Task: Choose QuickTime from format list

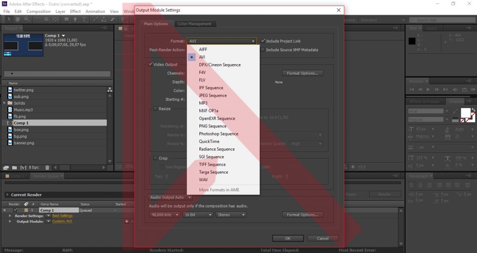Action: tap(209, 141)
